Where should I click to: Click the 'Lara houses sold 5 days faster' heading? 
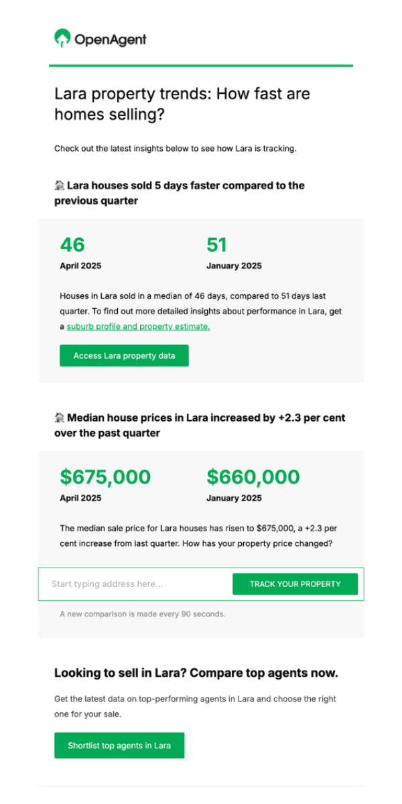[x=180, y=193]
